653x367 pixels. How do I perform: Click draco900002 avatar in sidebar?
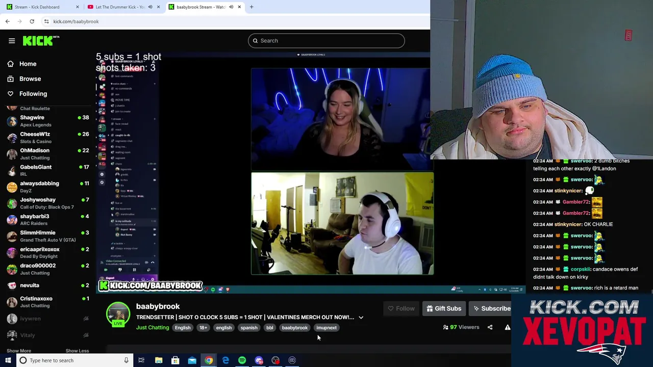(12, 269)
